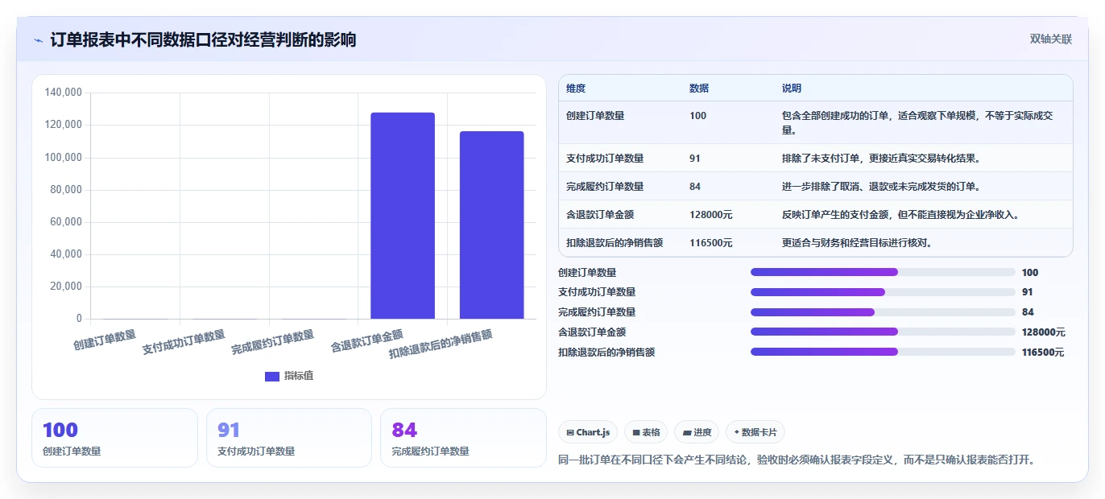Click the 20,000 y-axis label
Viewport: 1105px width, 499px height.
click(66, 287)
